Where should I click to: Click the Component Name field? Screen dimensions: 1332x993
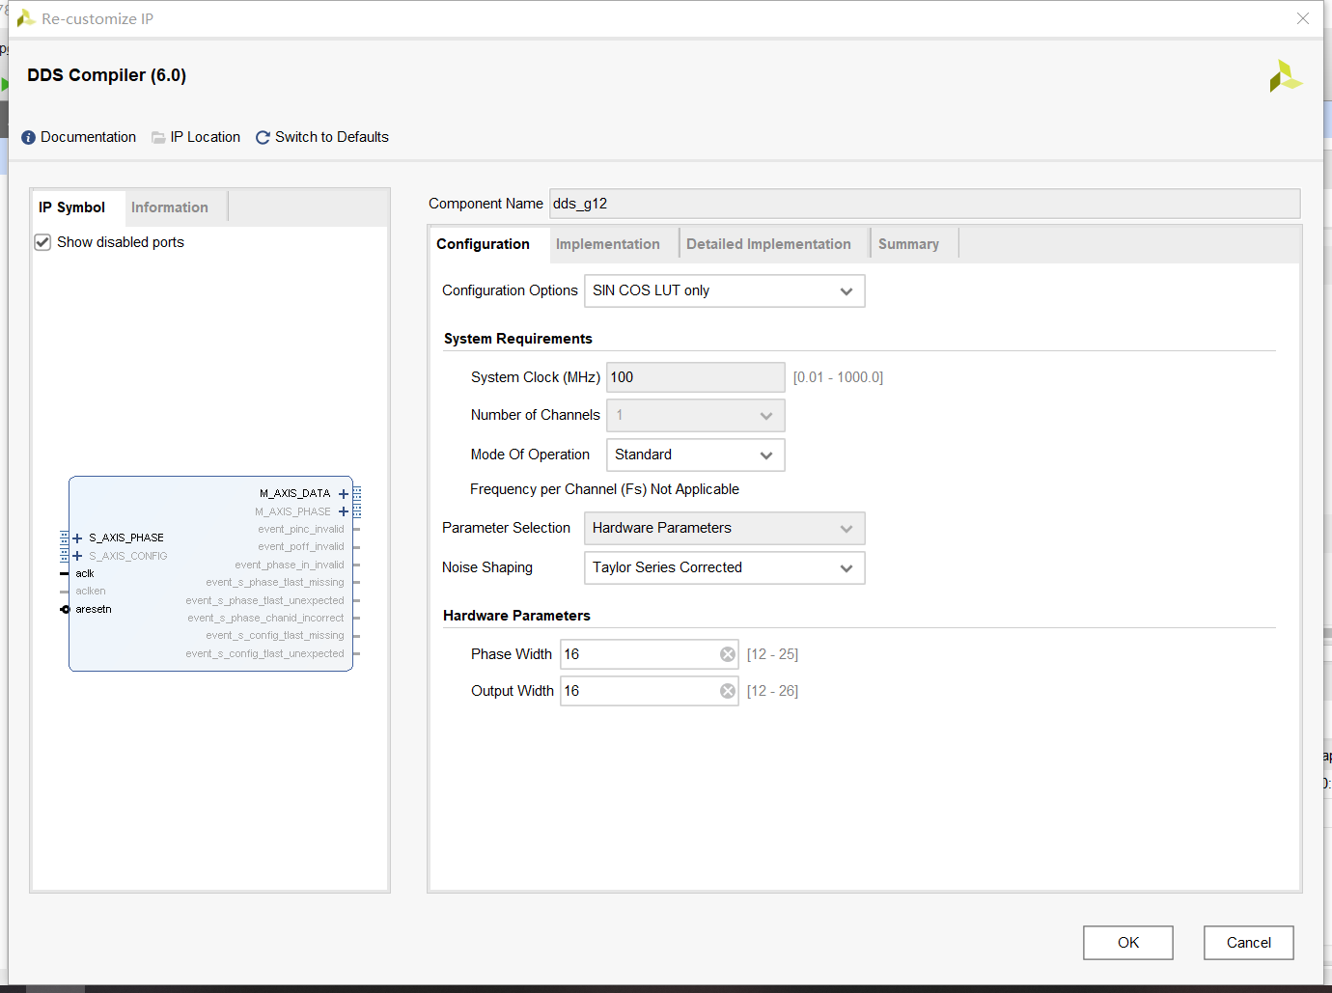[x=925, y=204]
